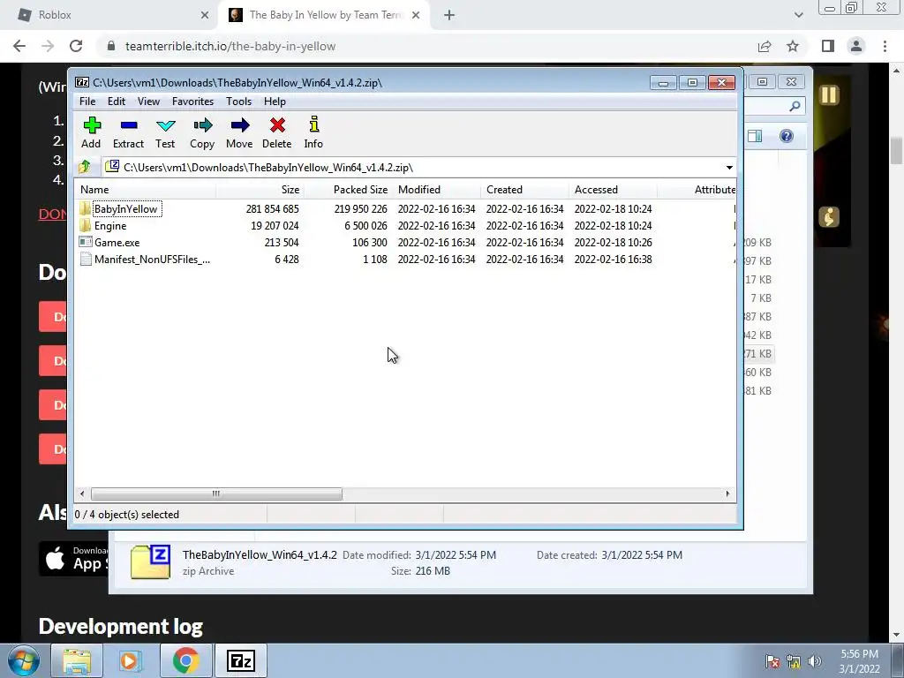Click the scroll right arrow in file list
904x678 pixels.
pyautogui.click(x=727, y=494)
